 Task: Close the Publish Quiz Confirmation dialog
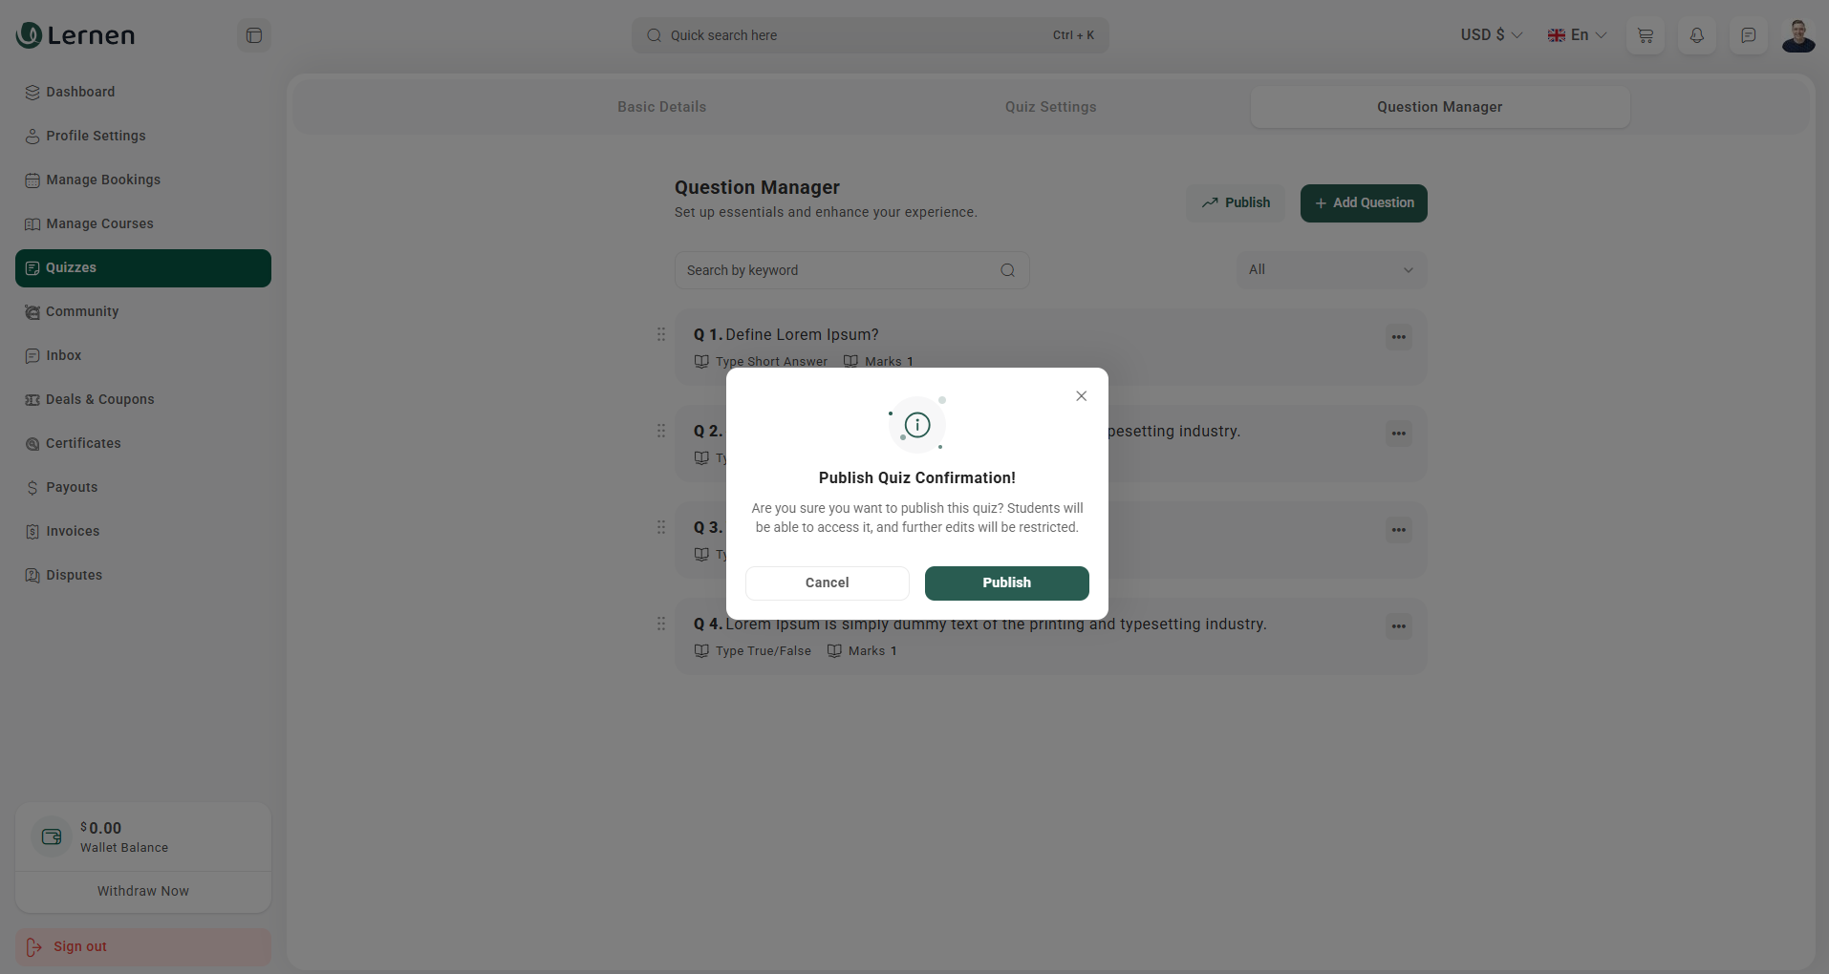click(1081, 396)
